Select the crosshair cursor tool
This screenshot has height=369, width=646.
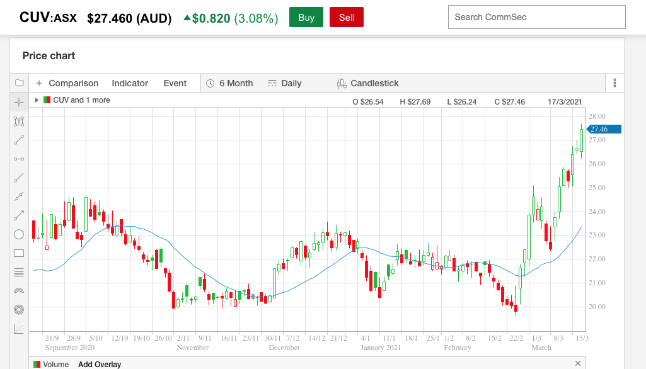[19, 102]
